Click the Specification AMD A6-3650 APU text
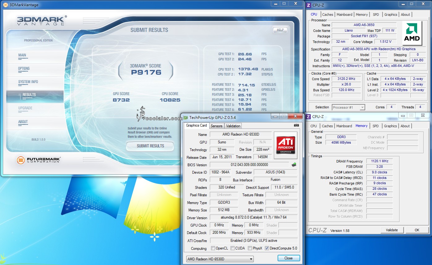The image size is (432, 265). tap(379, 49)
